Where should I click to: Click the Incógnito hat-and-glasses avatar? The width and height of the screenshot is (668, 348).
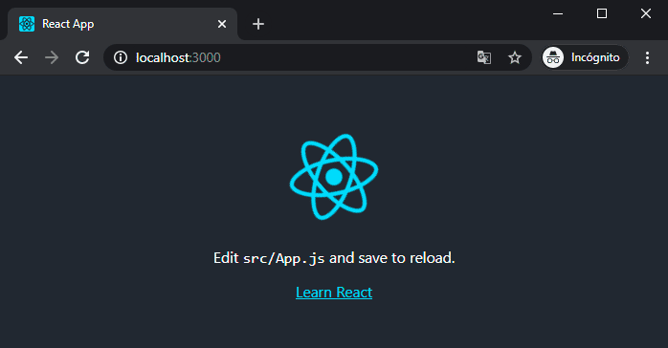(553, 57)
